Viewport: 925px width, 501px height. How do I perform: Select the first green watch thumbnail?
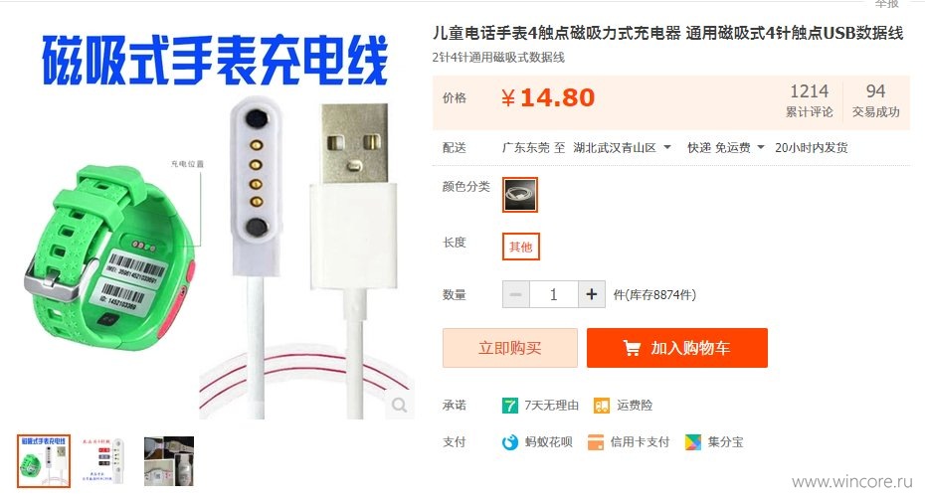tap(44, 461)
